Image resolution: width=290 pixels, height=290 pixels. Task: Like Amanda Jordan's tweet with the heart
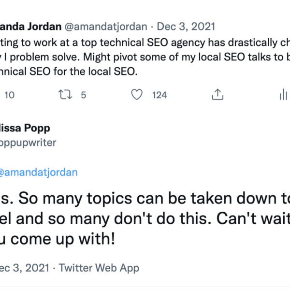click(x=137, y=95)
